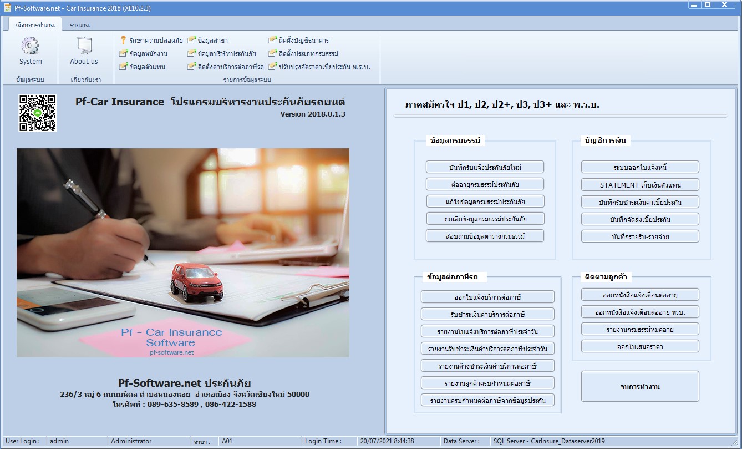Click login time 20/07/2021 8:44:38 entry
742x449 pixels.
click(x=398, y=441)
